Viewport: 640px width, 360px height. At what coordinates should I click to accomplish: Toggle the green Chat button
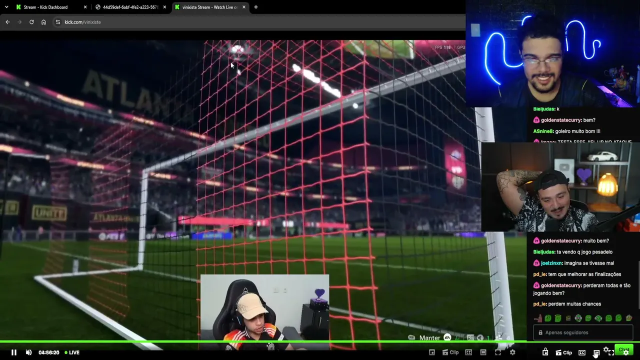click(x=624, y=350)
